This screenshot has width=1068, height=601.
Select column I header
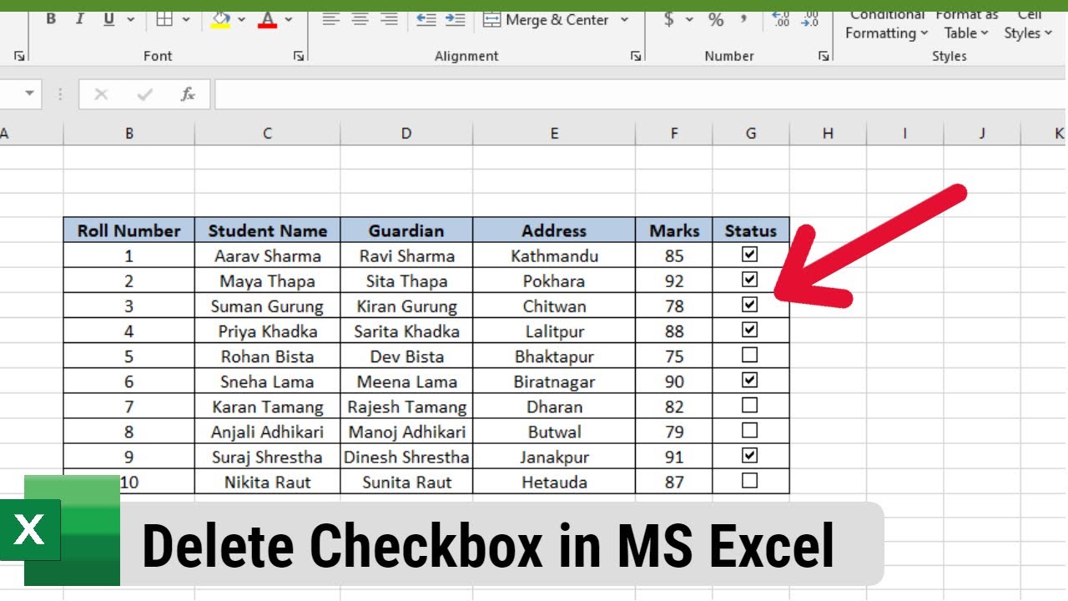point(904,133)
